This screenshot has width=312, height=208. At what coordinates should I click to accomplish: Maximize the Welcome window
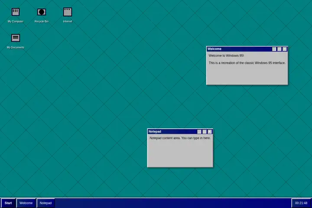pos(279,49)
